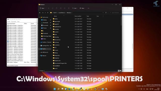Select the BrowserCore folder

coord(58,40)
